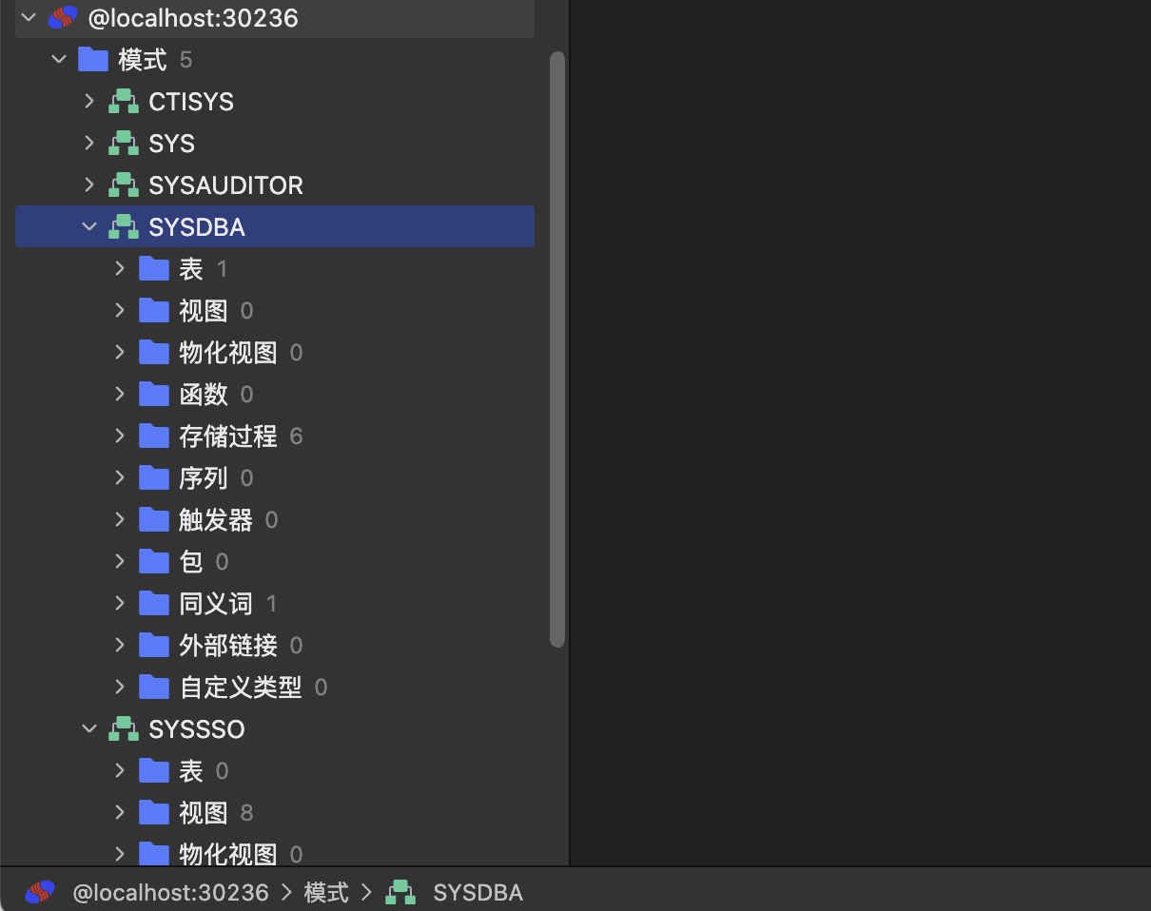This screenshot has height=911, width=1151.
Task: Click database icon in bottom breadcrumb bar
Action: (x=40, y=892)
